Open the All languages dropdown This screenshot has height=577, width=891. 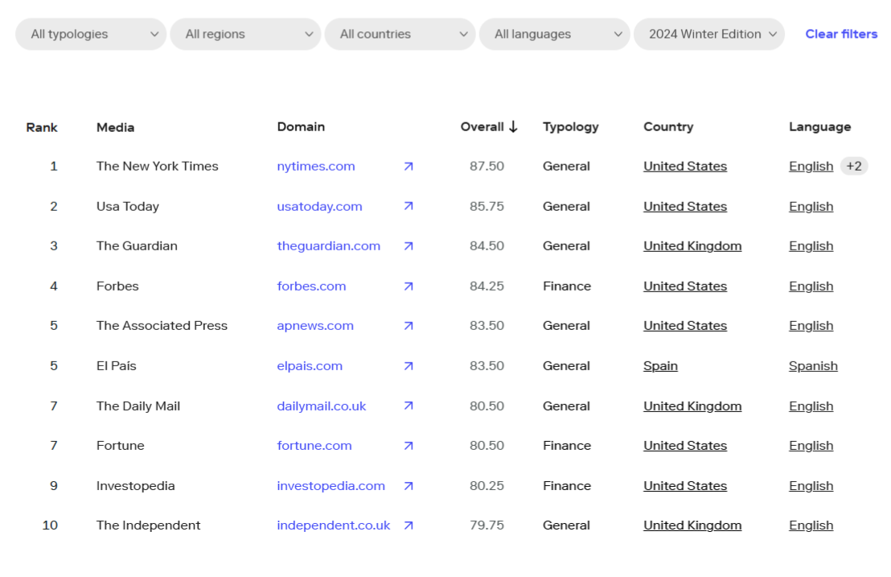pos(554,35)
